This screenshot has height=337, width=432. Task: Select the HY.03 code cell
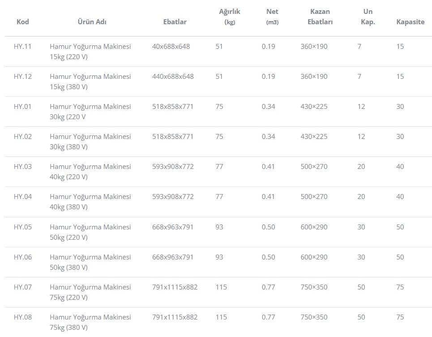click(23, 166)
